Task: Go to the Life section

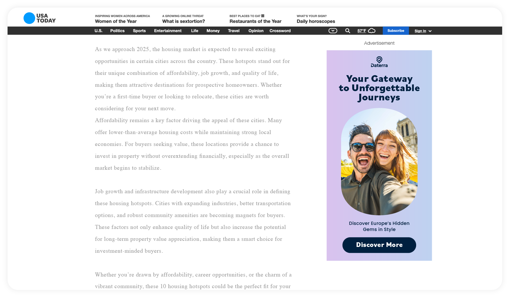Action: pyautogui.click(x=195, y=31)
